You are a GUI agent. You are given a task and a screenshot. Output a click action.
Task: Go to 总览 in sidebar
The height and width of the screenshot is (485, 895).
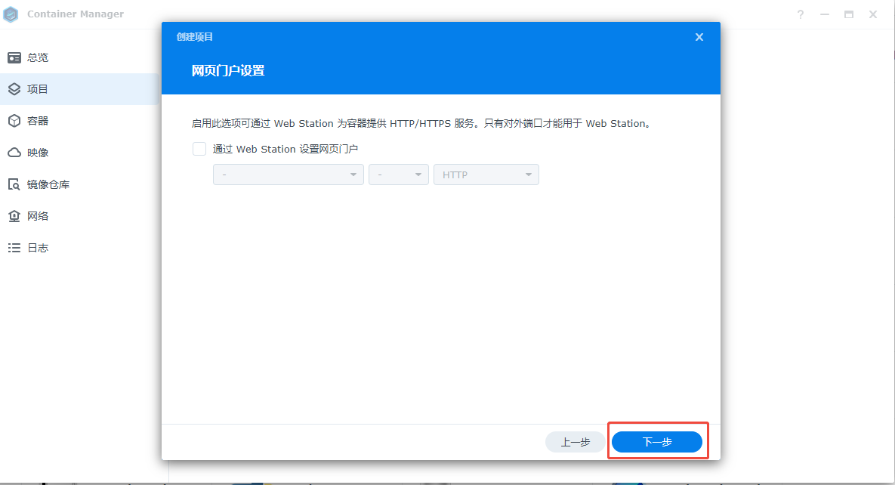[79, 57]
